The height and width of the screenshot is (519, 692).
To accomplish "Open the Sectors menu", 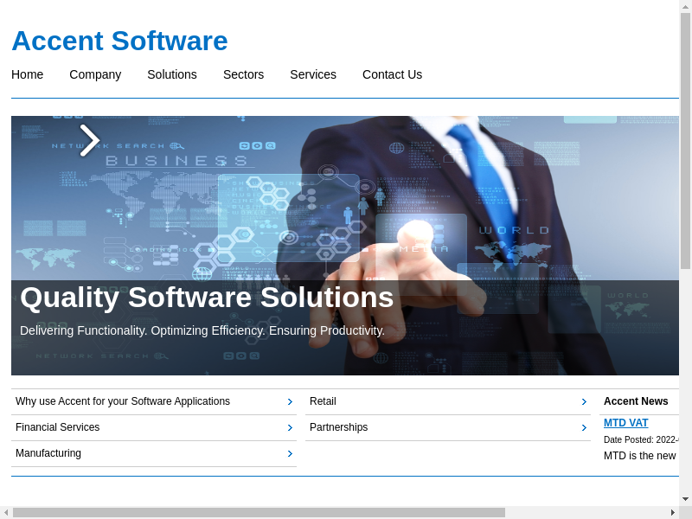I will coord(243,74).
